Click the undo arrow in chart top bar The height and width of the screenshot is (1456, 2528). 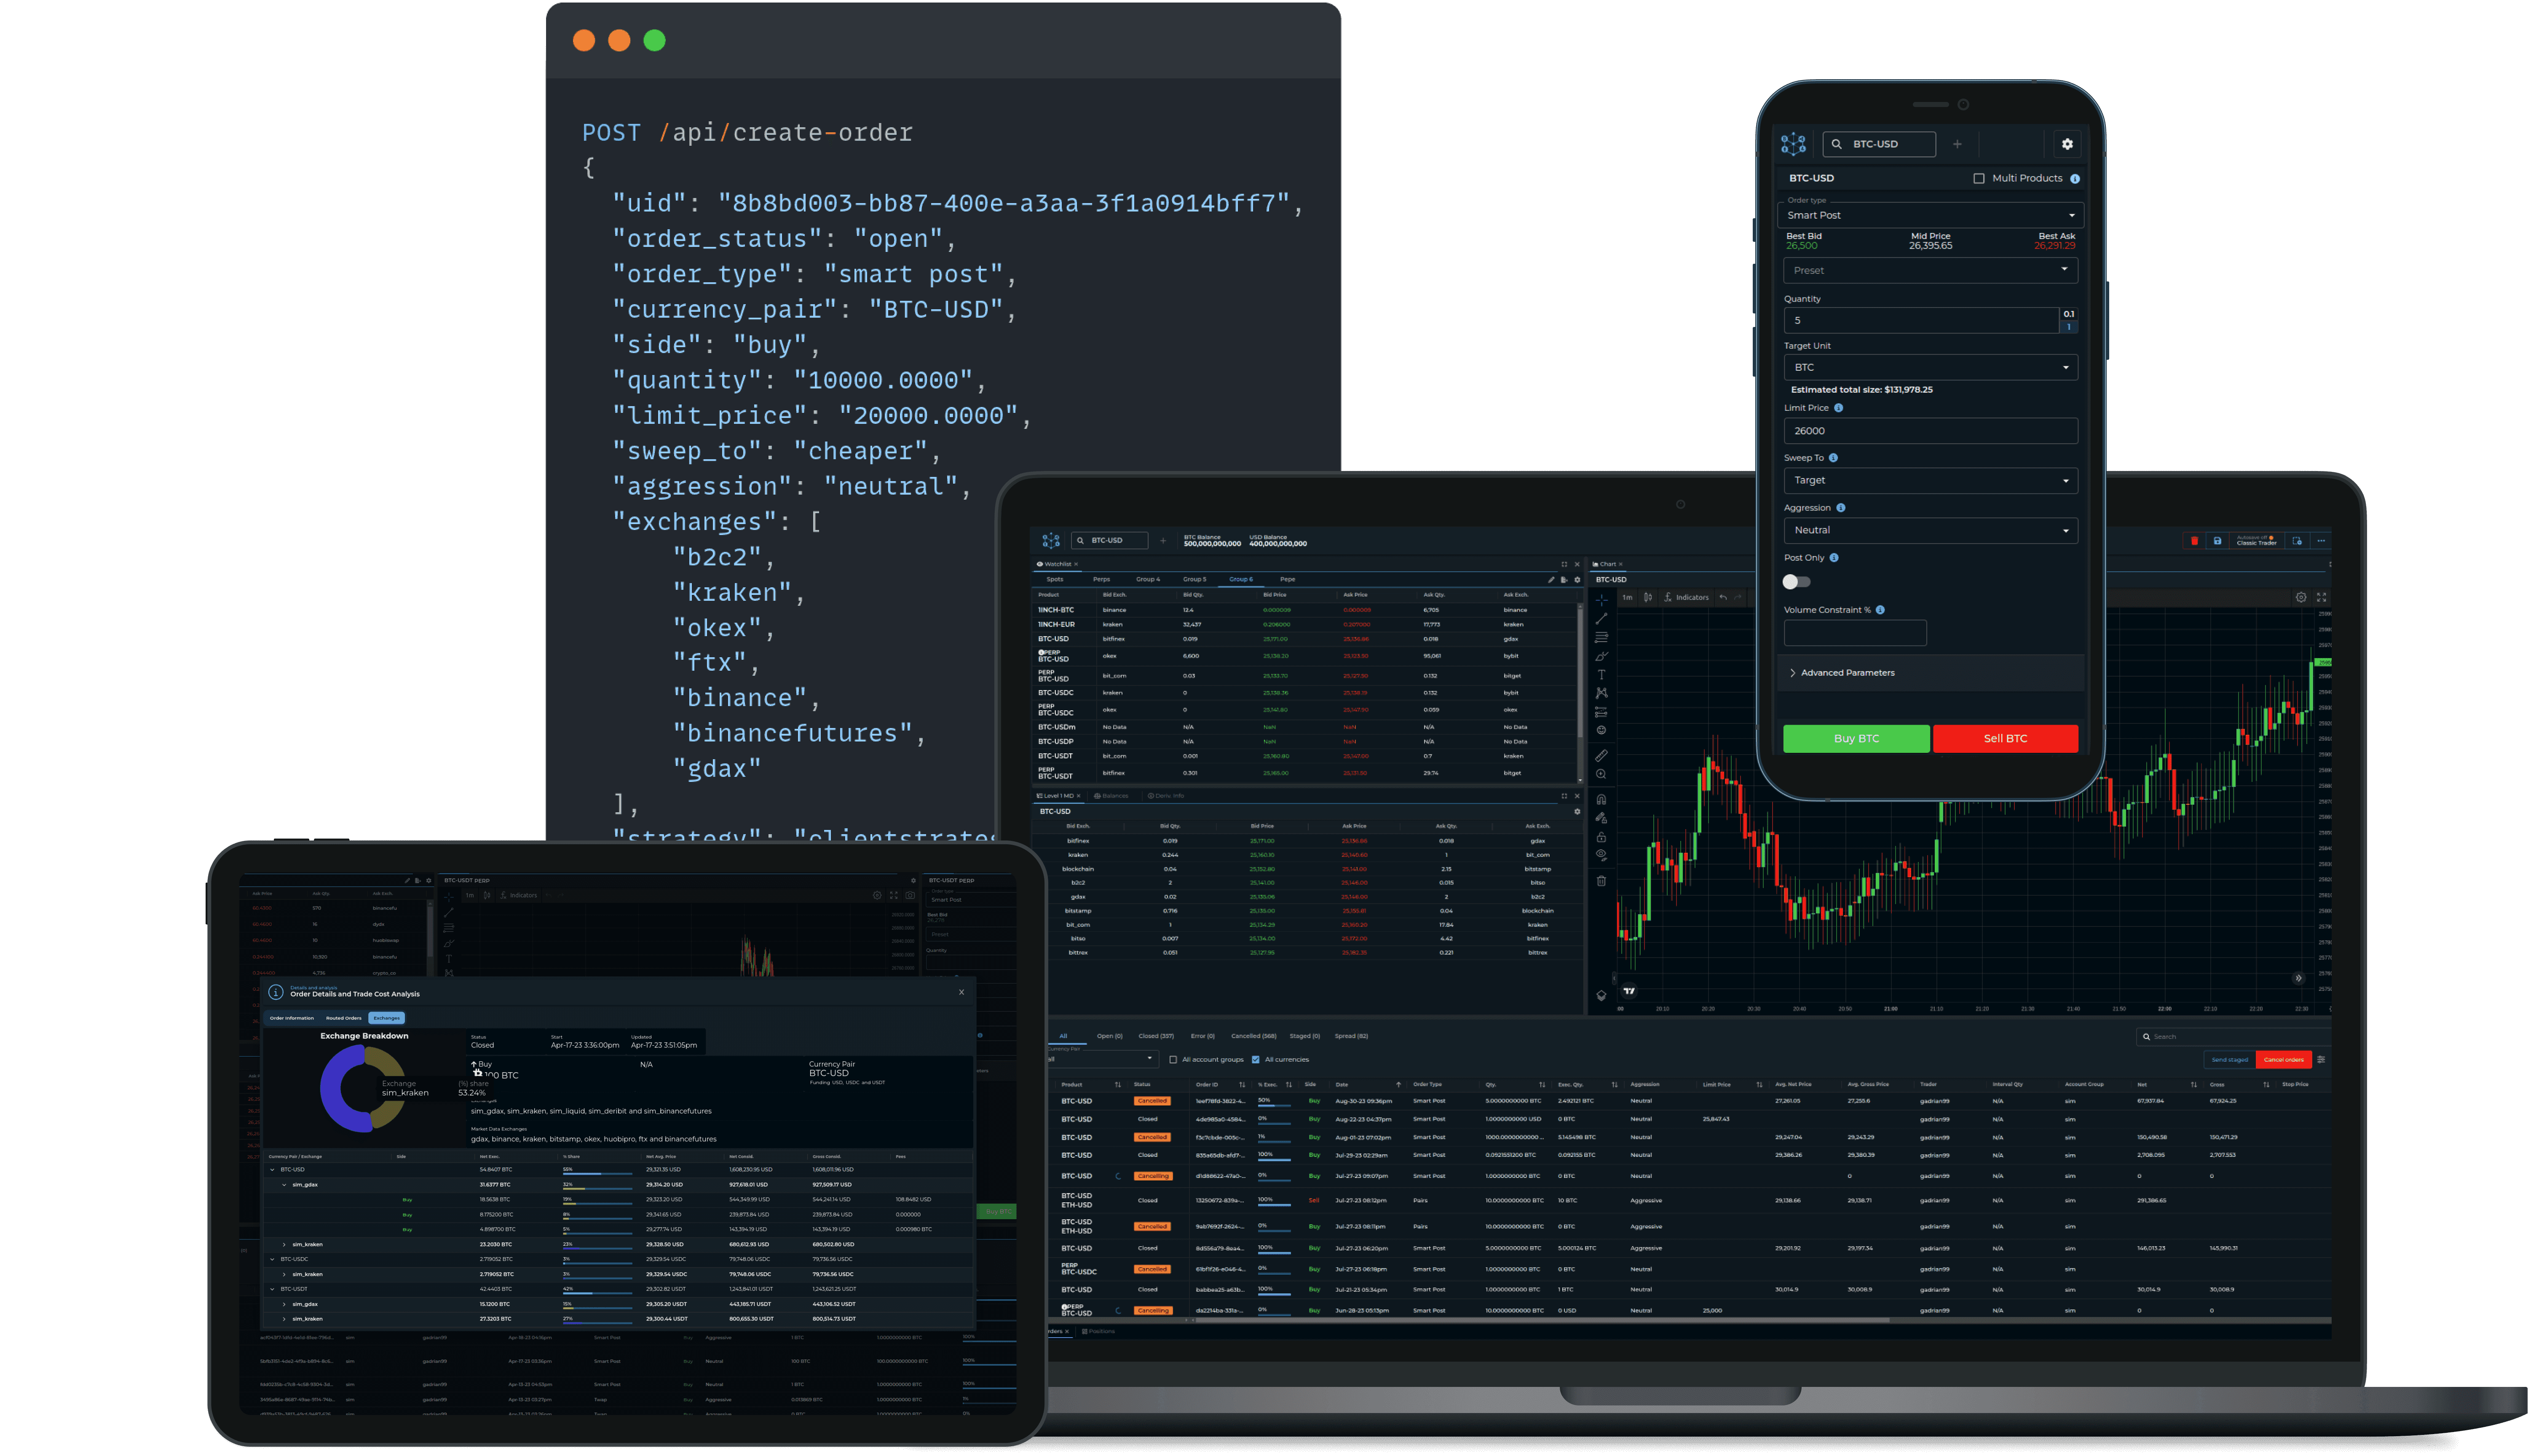click(x=1723, y=597)
